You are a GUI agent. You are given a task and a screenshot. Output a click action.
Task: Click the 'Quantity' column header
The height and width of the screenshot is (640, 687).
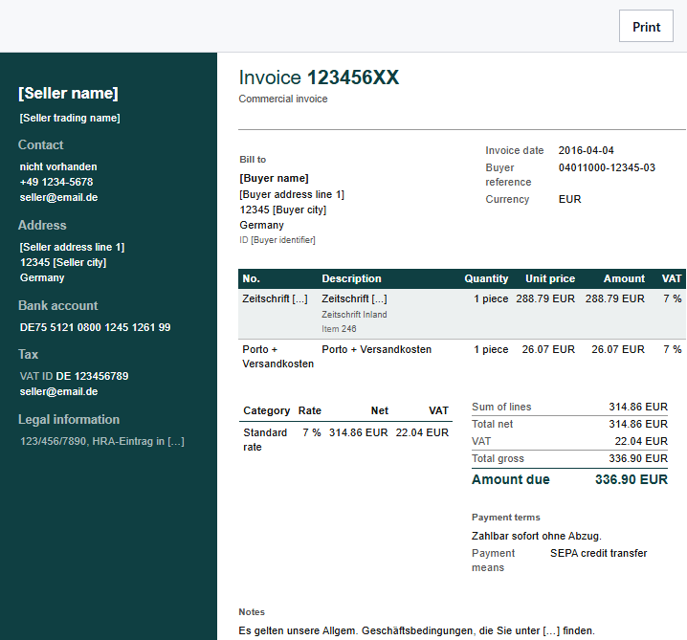coord(486,278)
